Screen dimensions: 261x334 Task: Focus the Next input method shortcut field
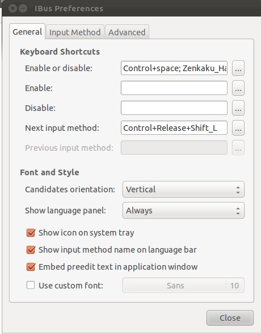174,128
